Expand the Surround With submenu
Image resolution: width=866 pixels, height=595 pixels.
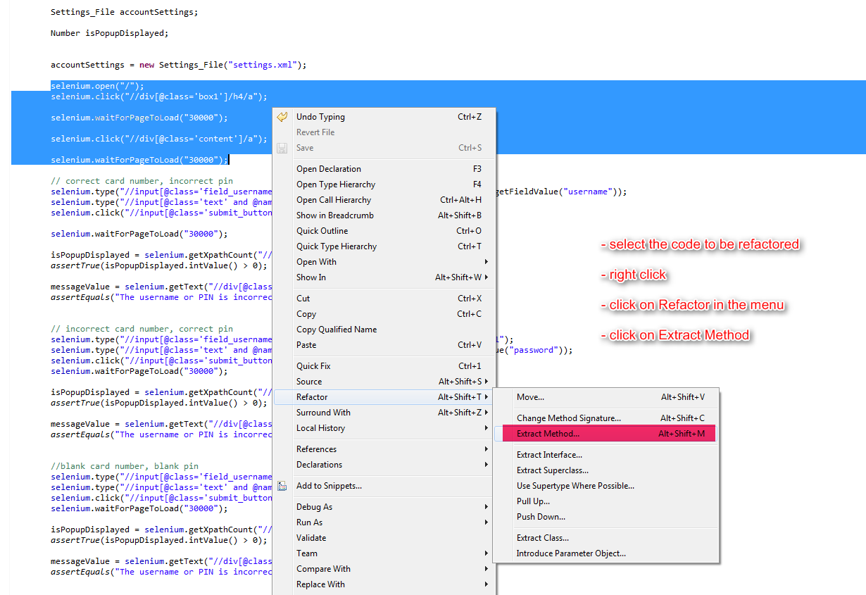click(384, 413)
